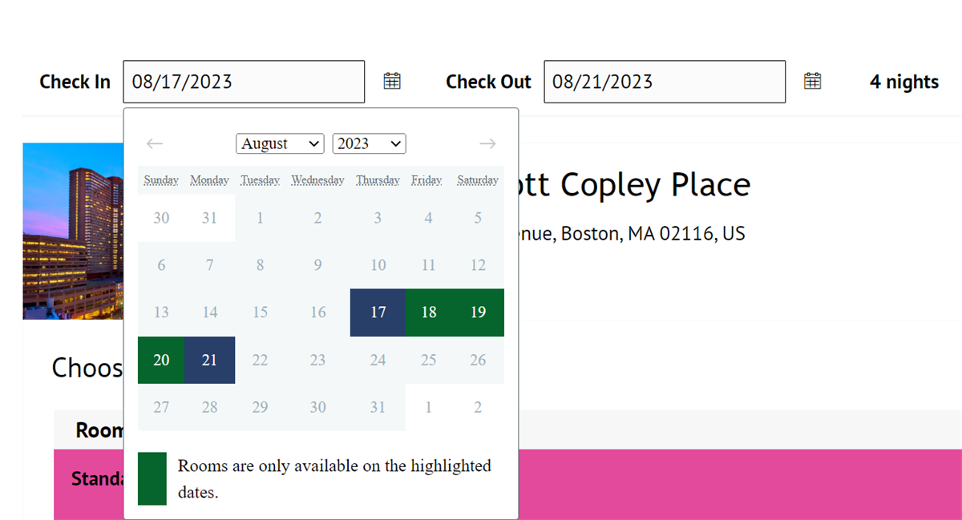962x520 pixels.
Task: Click August 22 in the calendar
Action: [x=260, y=361]
